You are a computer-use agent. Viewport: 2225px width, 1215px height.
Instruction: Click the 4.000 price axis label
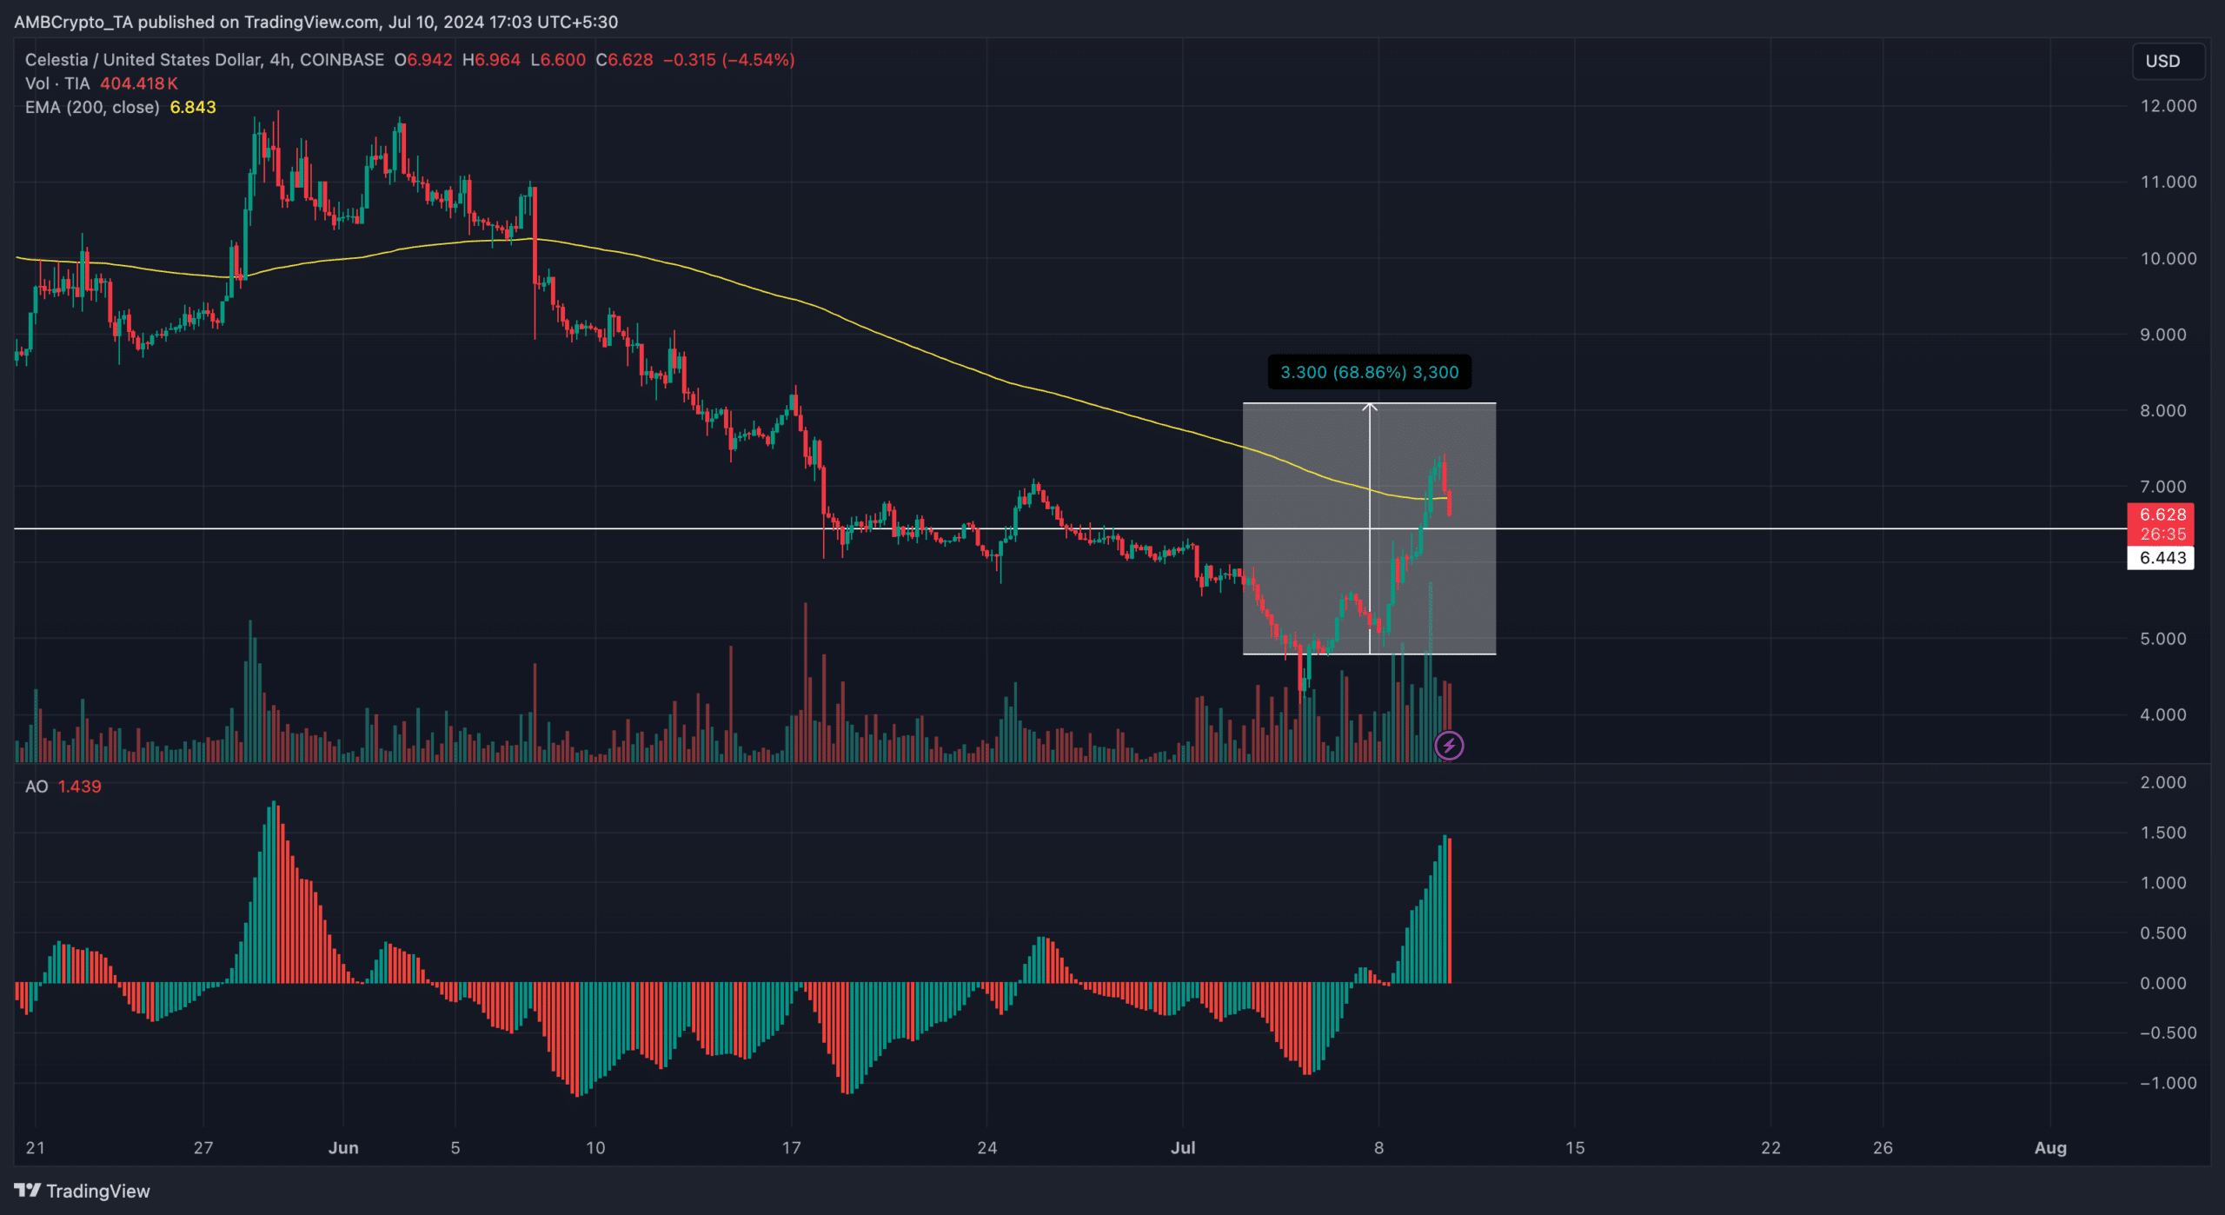(2163, 715)
